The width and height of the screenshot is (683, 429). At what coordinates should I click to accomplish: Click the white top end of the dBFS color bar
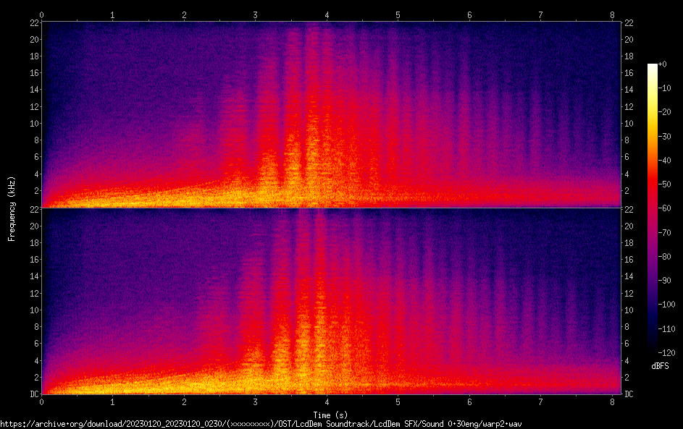click(652, 67)
